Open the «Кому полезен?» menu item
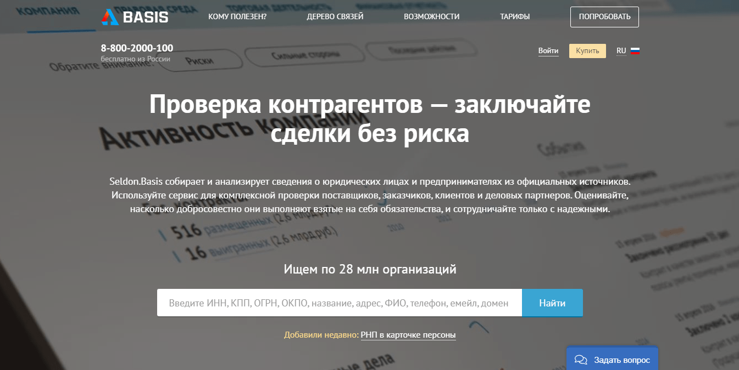This screenshot has width=739, height=370. pyautogui.click(x=237, y=16)
